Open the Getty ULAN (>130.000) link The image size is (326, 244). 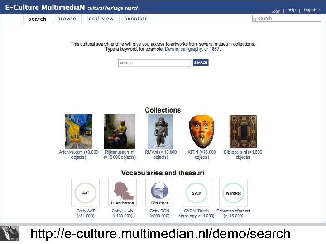coord(122,213)
